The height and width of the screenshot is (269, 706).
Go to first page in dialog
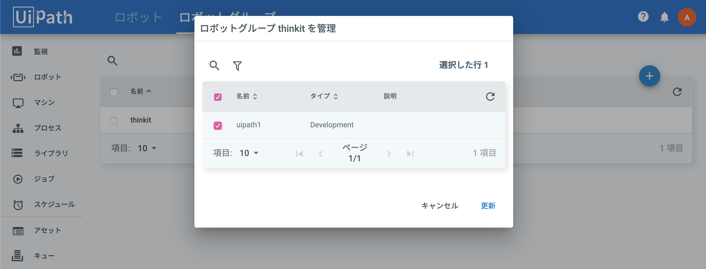click(299, 154)
